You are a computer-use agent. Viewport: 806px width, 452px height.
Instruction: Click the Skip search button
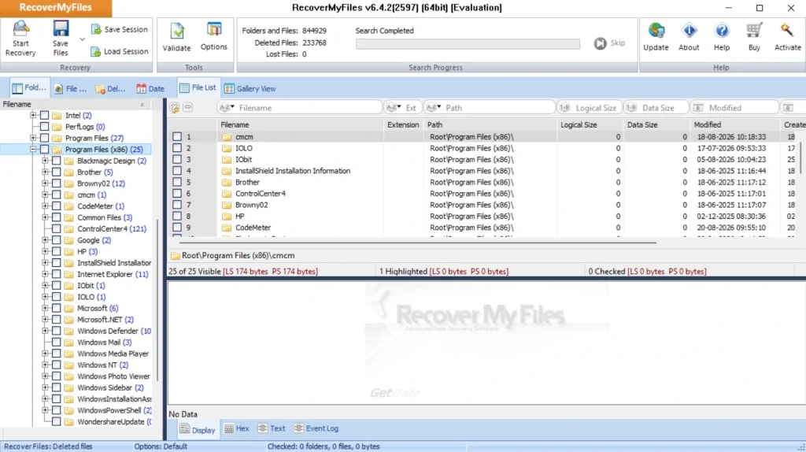pyautogui.click(x=610, y=43)
